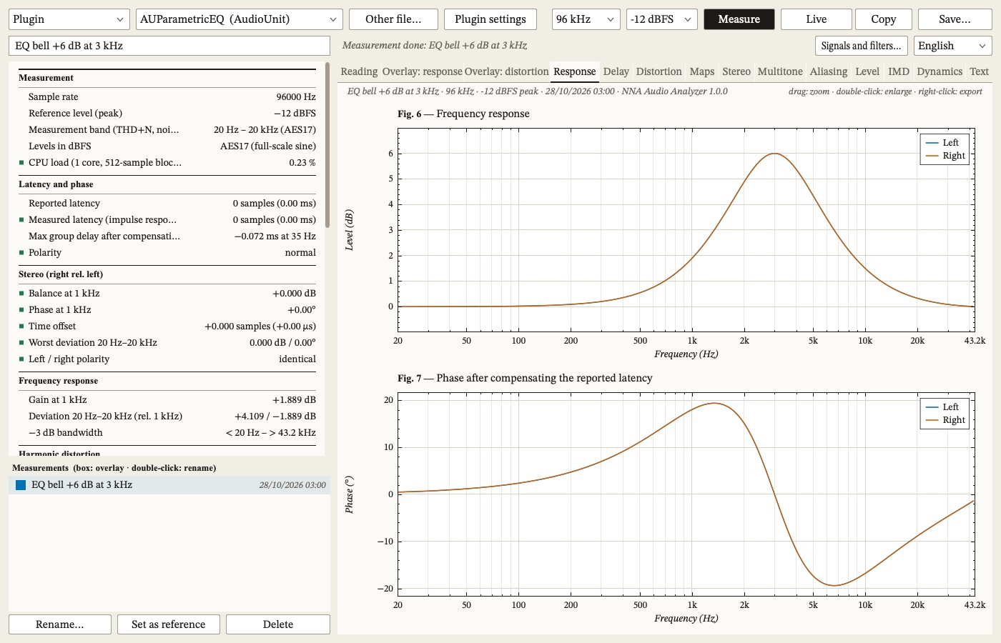This screenshot has width=1001, height=643.
Task: Click the Rename... button
Action: click(x=60, y=624)
